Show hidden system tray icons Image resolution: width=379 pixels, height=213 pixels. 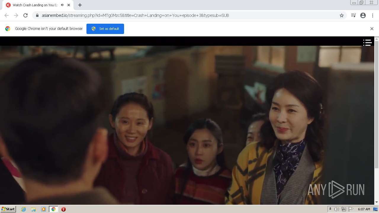pos(330,209)
